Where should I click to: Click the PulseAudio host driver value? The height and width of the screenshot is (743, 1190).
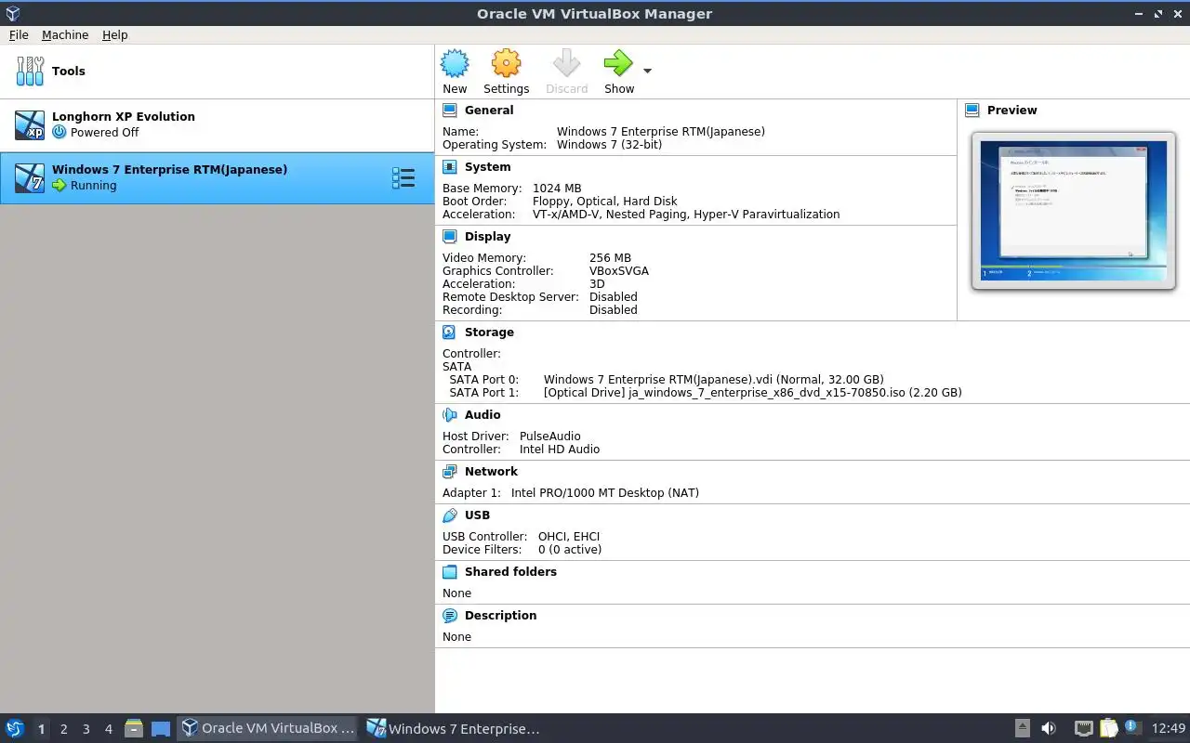550,437
